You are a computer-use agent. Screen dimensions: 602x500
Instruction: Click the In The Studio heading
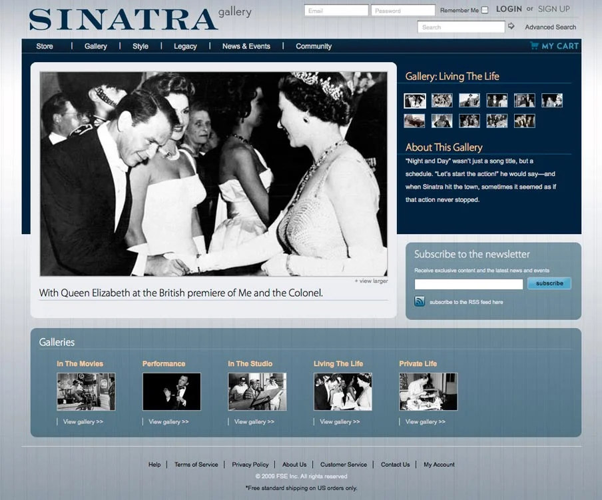point(250,363)
